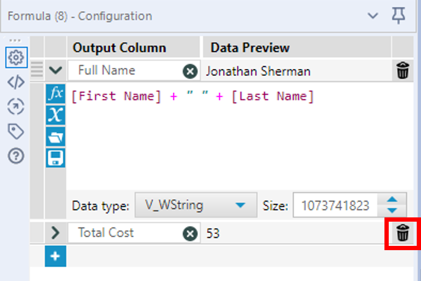421x281 pixels.
Task: Open the Configuration gear tab
Action: pyautogui.click(x=16, y=57)
